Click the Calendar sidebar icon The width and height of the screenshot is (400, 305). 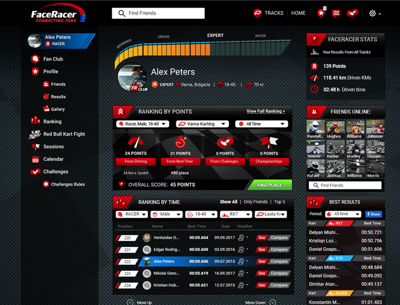[35, 159]
